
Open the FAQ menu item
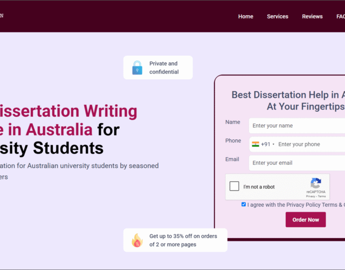[340, 16]
